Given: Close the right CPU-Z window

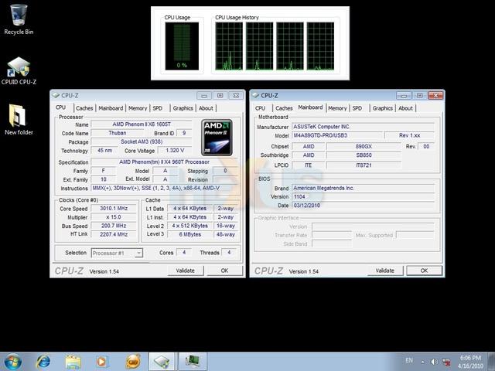Looking at the screenshot, I should click(435, 95).
